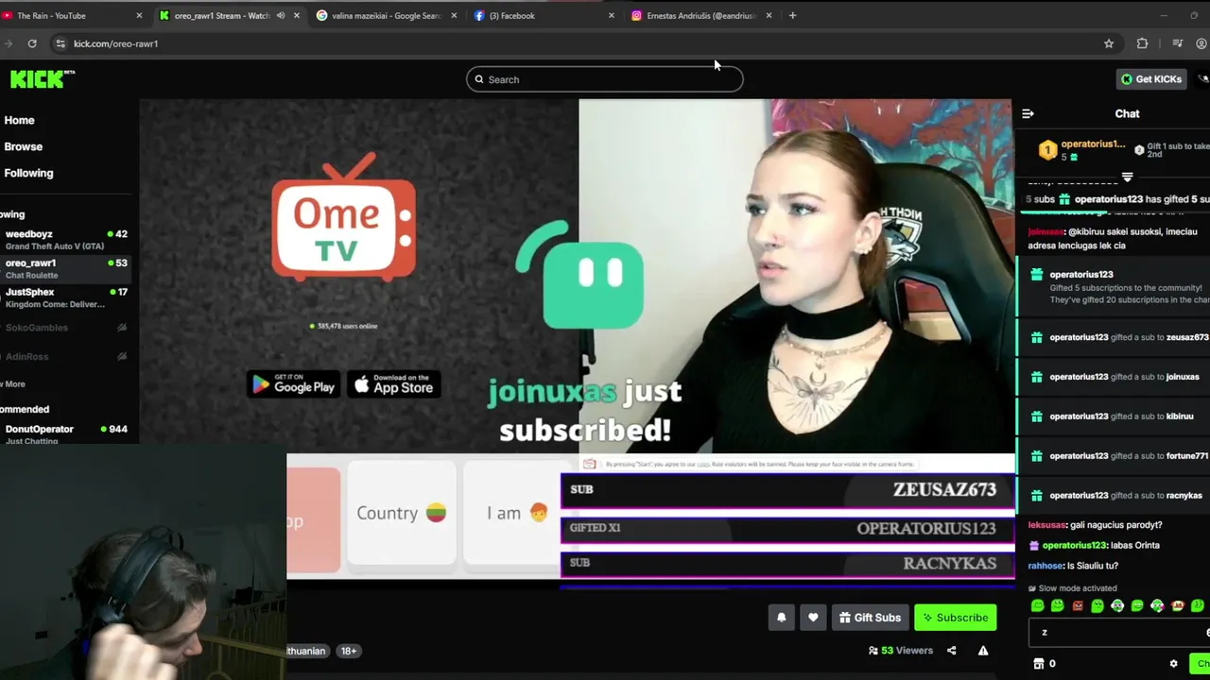Image resolution: width=1210 pixels, height=680 pixels.
Task: Open the weedboyz channel in sidebar
Action: (66, 240)
